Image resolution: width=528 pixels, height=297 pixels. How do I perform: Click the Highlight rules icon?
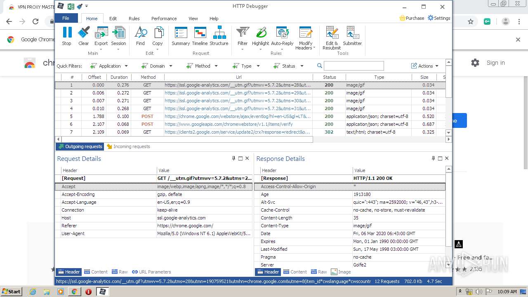260,32
